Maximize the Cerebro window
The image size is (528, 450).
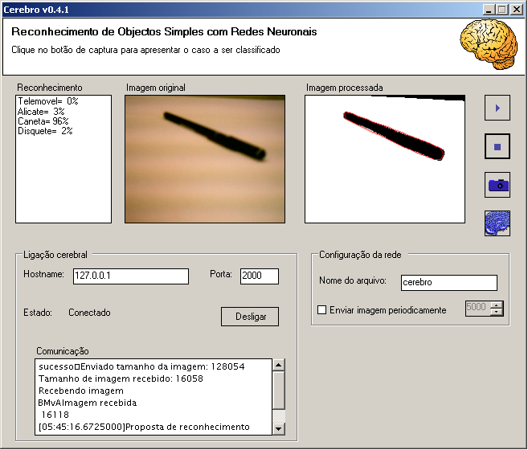[x=501, y=10]
